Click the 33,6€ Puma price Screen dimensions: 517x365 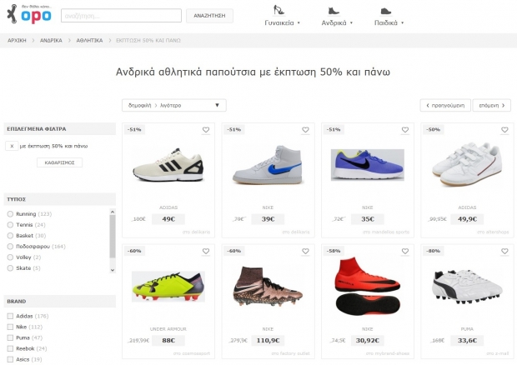(467, 341)
